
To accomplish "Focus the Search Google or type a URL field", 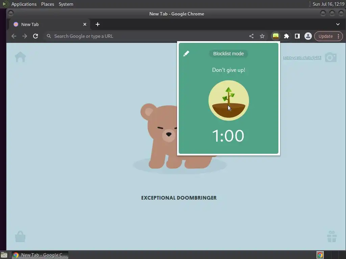I will click(146, 36).
